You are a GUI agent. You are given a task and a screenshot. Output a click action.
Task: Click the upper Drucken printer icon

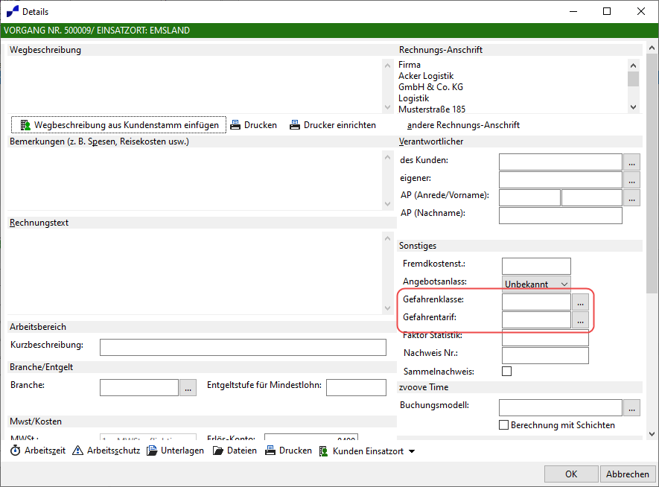pos(235,125)
